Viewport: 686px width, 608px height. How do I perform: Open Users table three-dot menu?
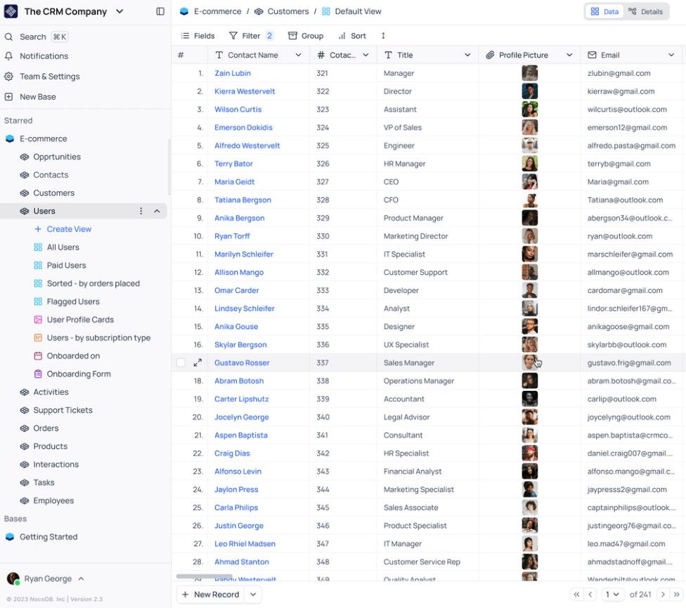[x=141, y=212]
